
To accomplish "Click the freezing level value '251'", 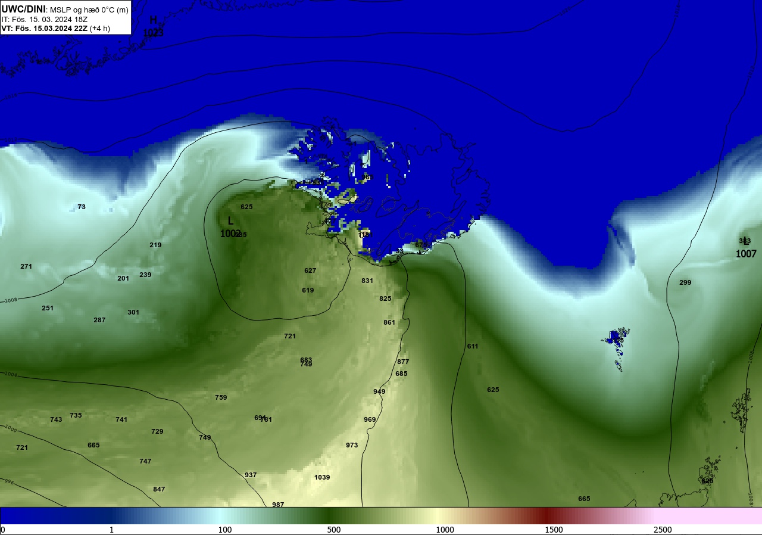I will tap(48, 308).
